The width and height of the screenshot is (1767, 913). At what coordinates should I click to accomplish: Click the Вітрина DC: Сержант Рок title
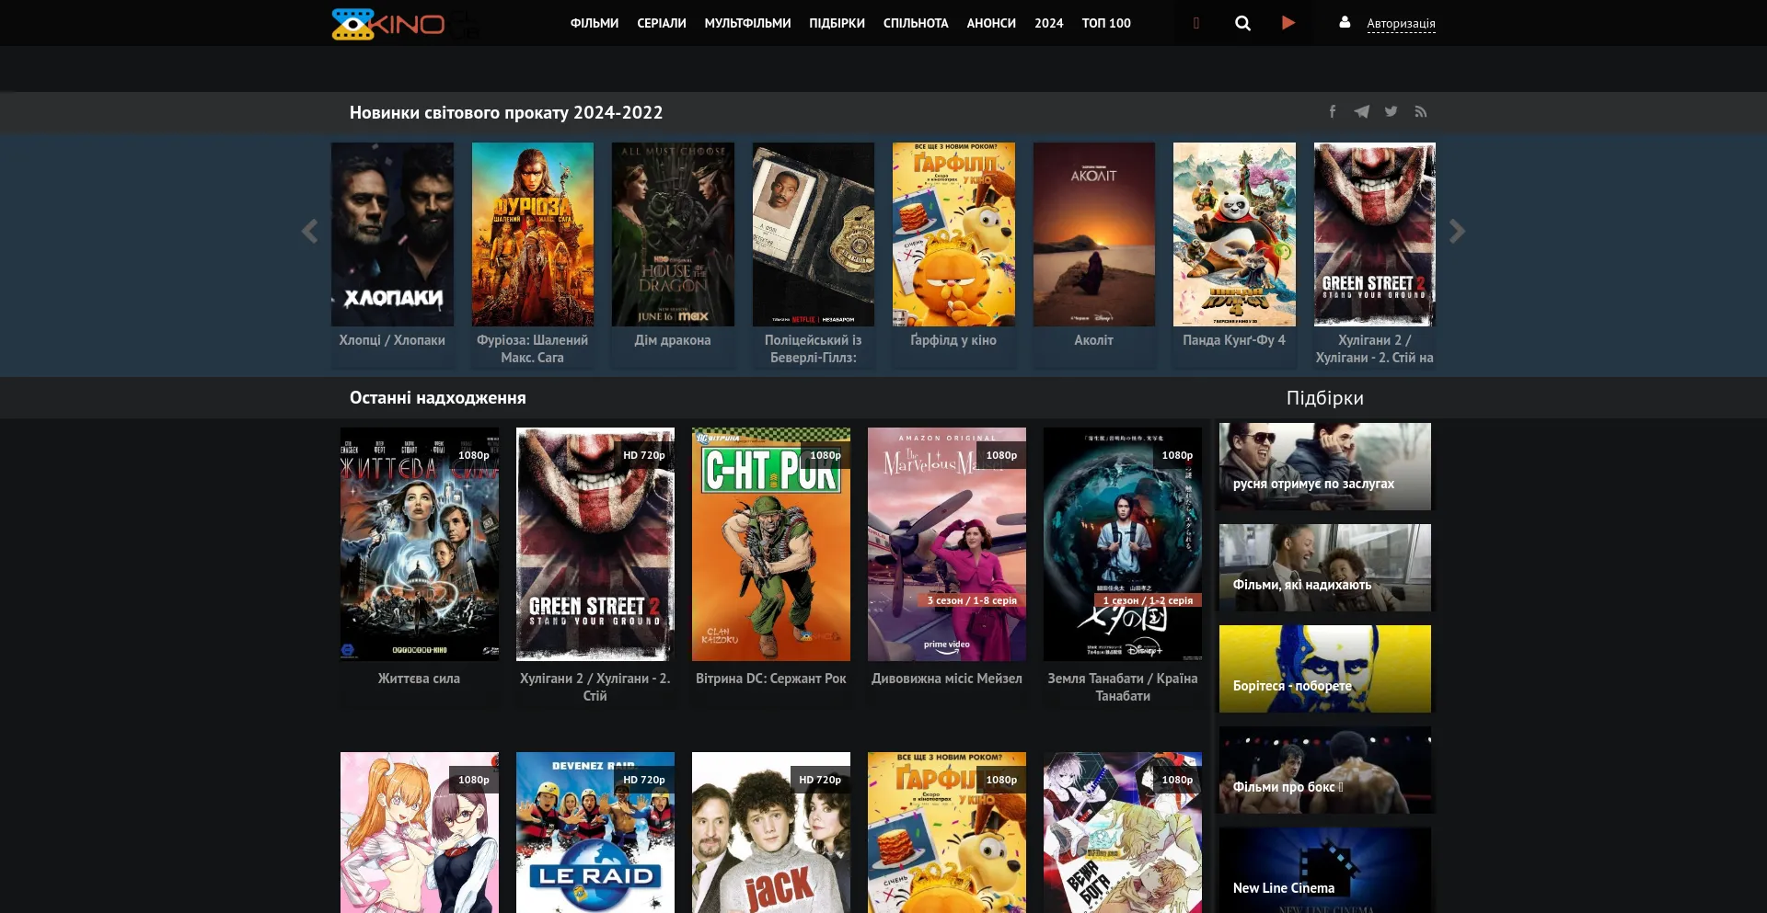771,679
